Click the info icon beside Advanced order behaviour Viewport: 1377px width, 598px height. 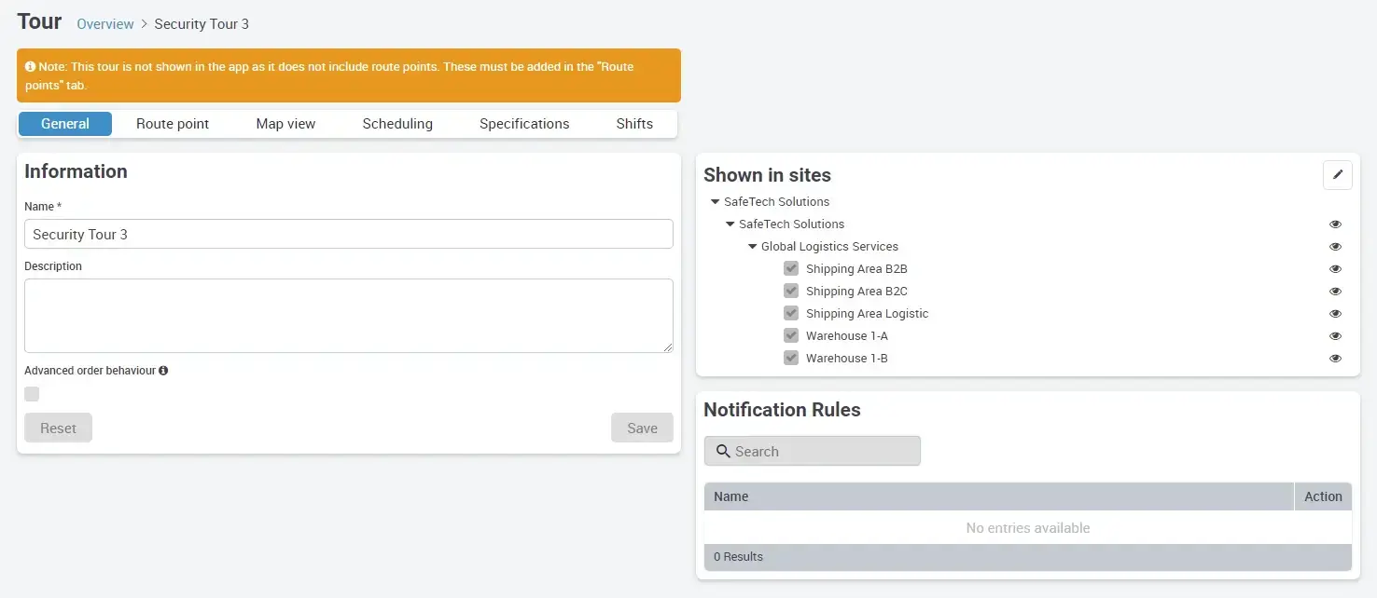[163, 371]
